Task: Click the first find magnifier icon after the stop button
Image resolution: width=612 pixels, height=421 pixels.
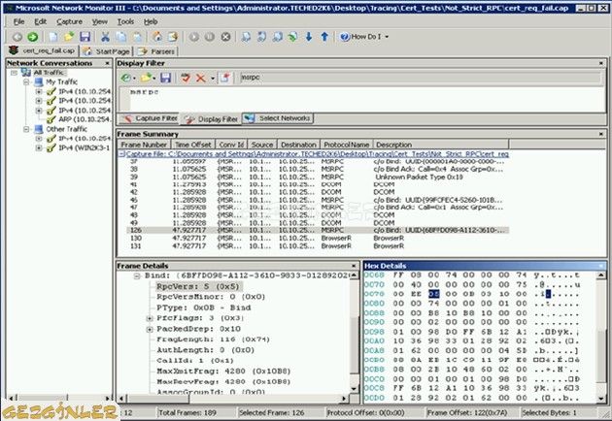Action: [x=246, y=37]
